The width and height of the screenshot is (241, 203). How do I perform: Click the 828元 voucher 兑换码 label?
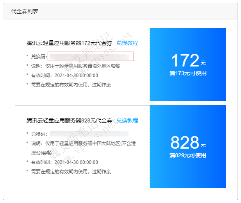tap(39, 134)
